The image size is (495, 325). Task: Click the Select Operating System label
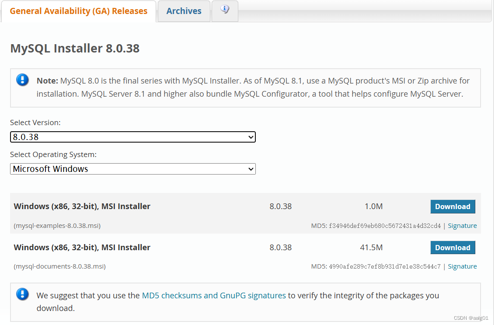click(x=53, y=154)
